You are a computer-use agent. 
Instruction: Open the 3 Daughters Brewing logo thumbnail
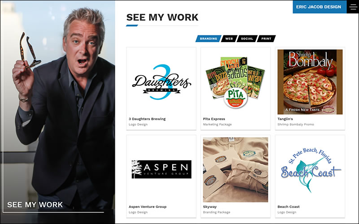161,82
